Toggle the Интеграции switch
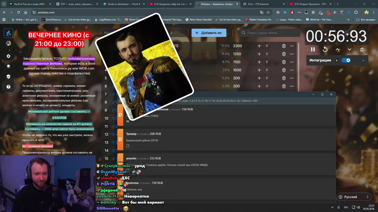 coord(346,60)
